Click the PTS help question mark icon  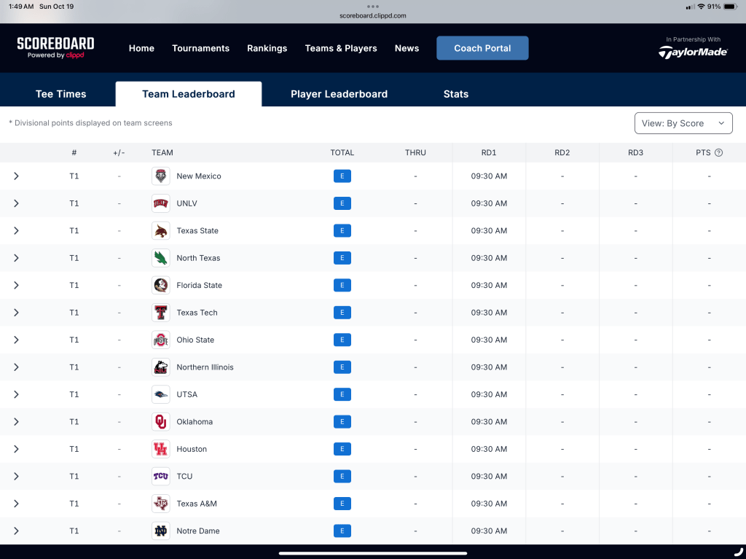(718, 153)
